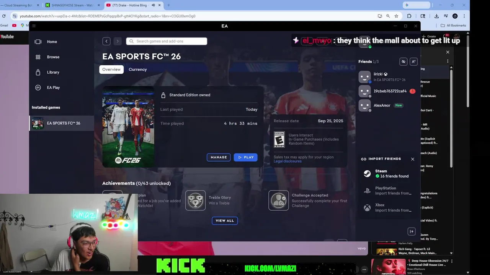This screenshot has height=275, width=490.
Task: Click the Chrome reload button
Action: [4, 16]
